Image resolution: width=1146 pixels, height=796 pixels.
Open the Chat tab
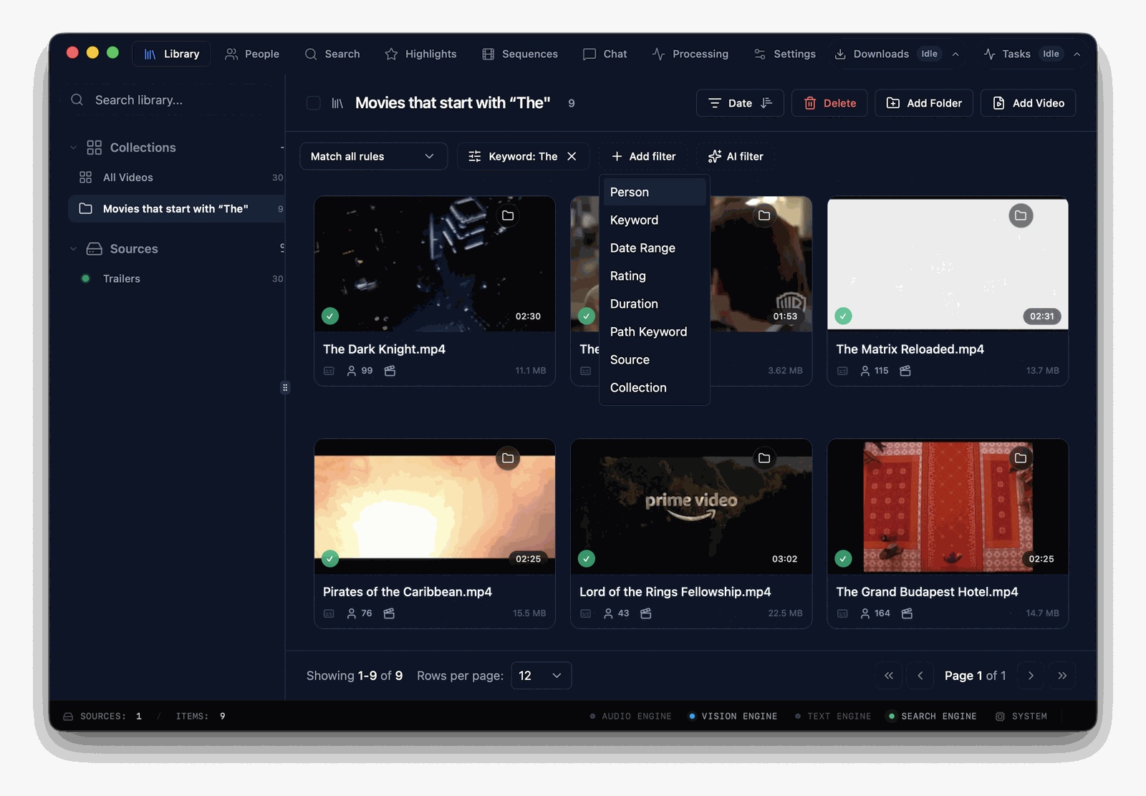(x=605, y=54)
